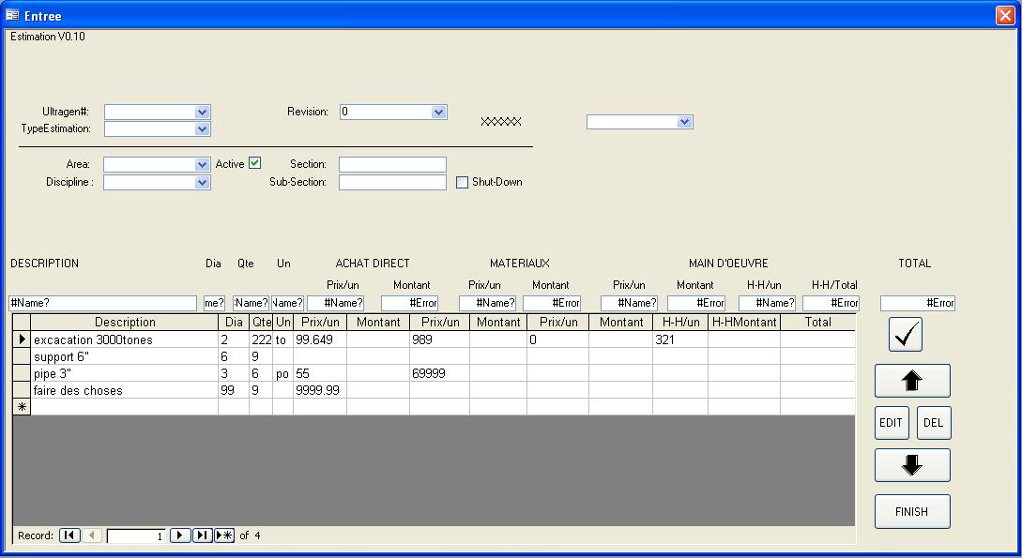
Task: Go to next record navigation button
Action: [x=180, y=535]
